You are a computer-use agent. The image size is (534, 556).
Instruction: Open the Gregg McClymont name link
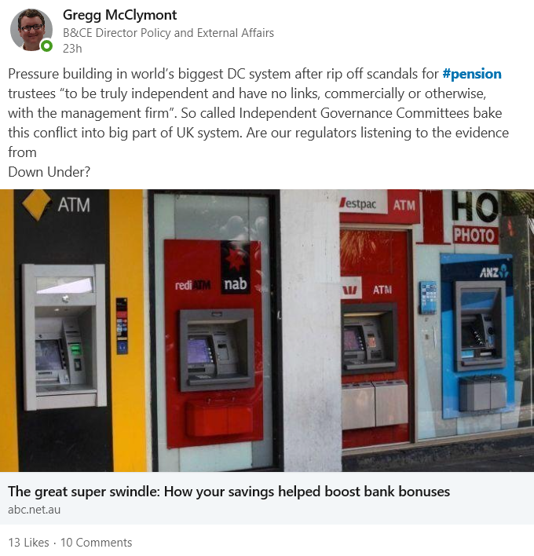click(119, 15)
